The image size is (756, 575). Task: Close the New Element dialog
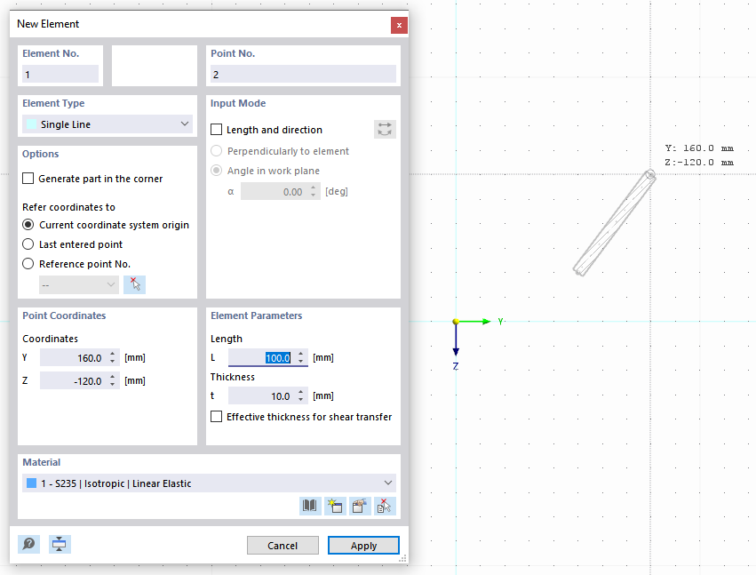click(399, 25)
